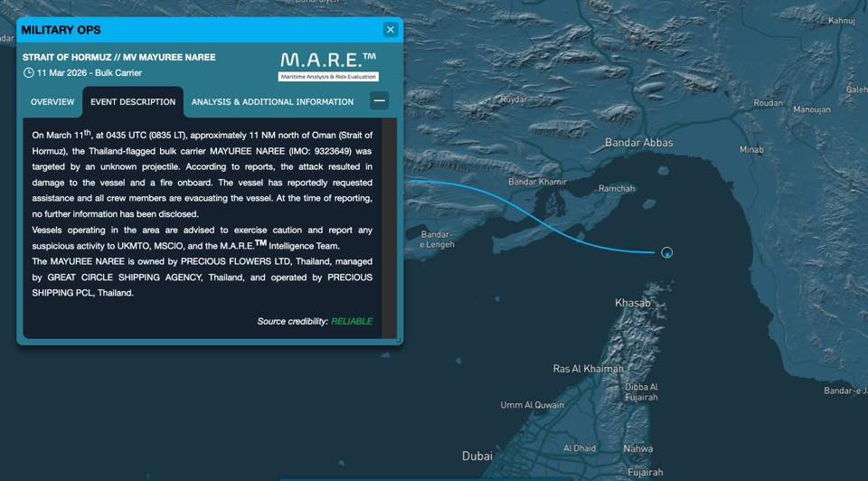
Task: Click the clock icon beside 11 Mar 2026
Action: pos(29,73)
